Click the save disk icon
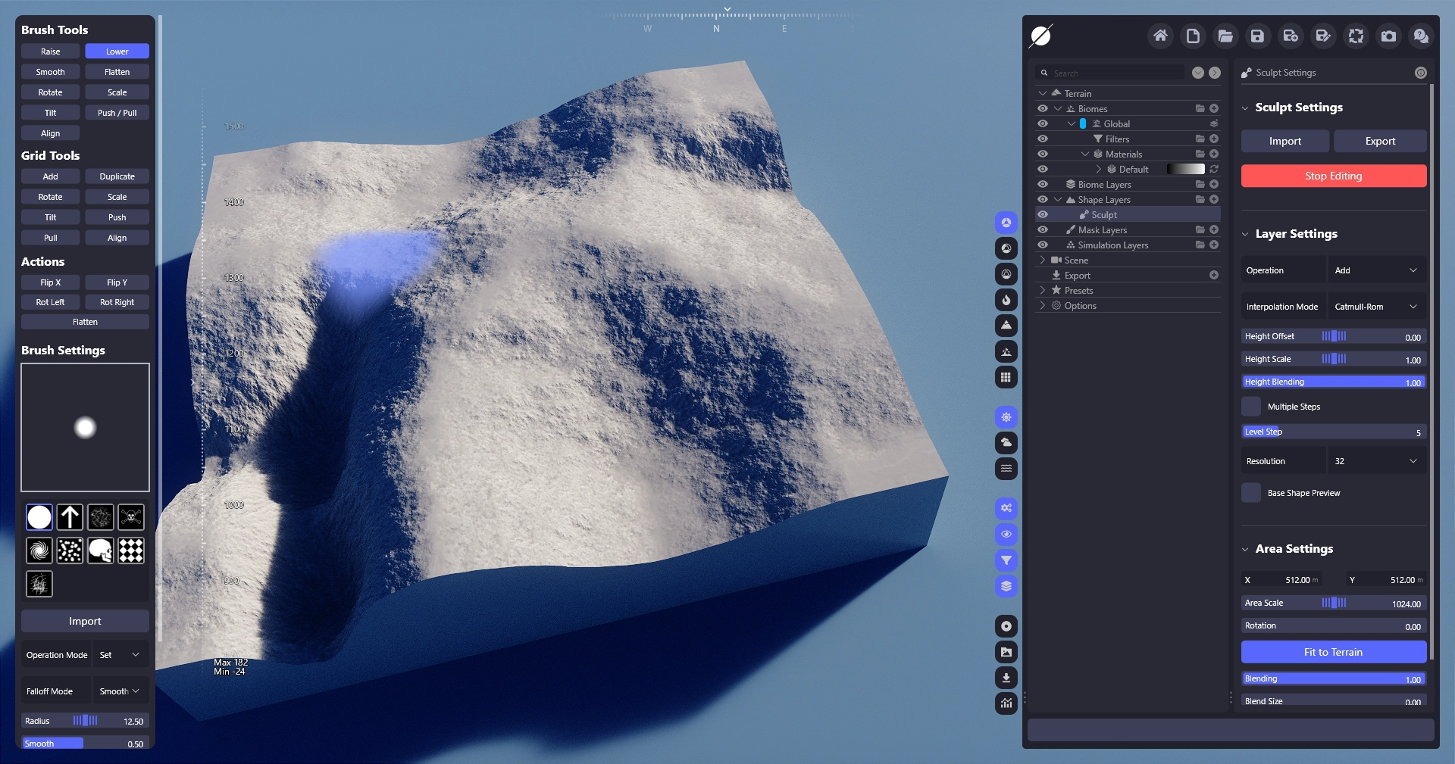The image size is (1455, 764). 1257,36
